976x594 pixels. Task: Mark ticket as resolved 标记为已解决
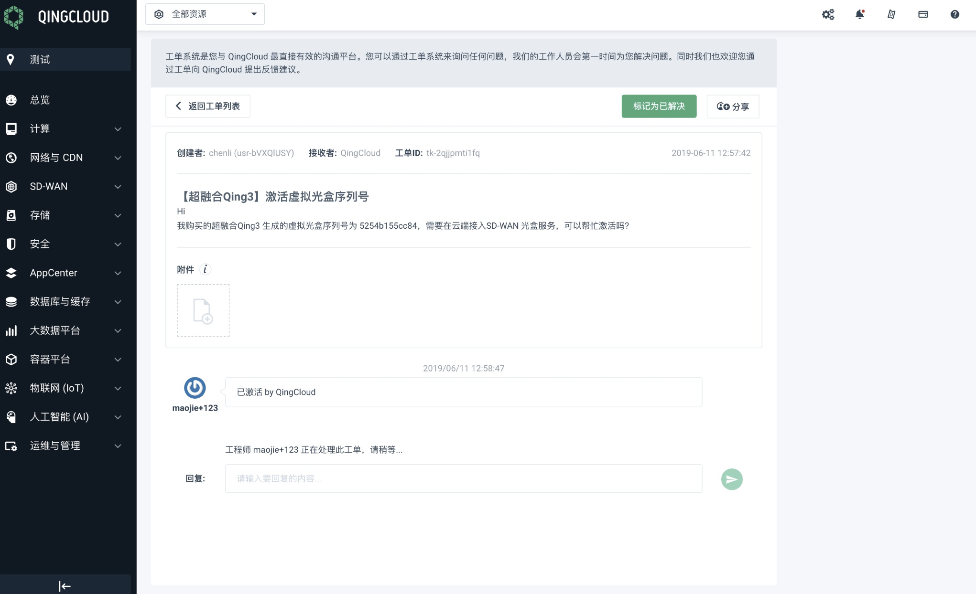pyautogui.click(x=659, y=106)
